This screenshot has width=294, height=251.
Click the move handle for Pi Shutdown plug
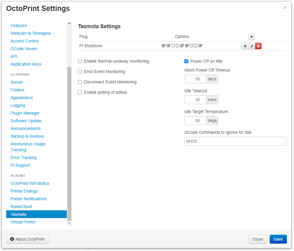click(245, 46)
